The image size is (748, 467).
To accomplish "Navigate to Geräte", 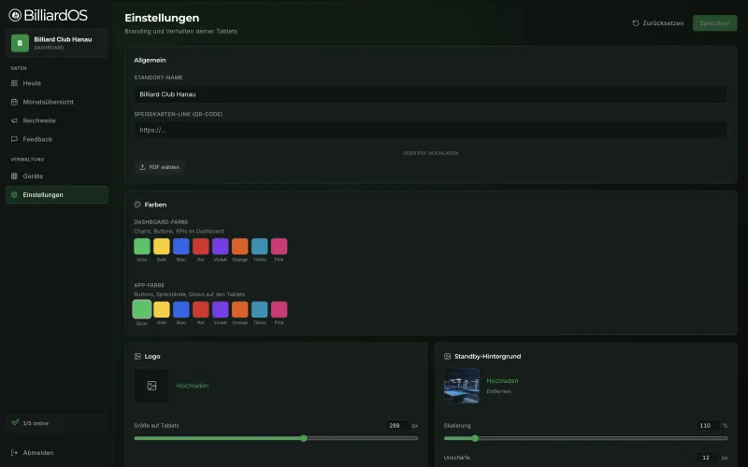I will pyautogui.click(x=57, y=176).
